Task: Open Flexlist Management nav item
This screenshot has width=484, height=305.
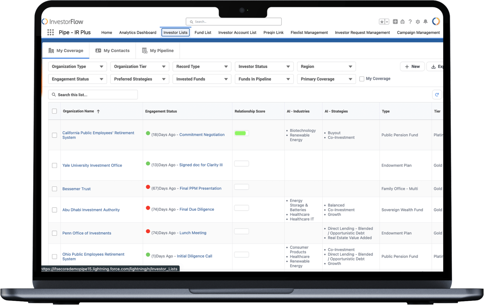Action: click(309, 32)
